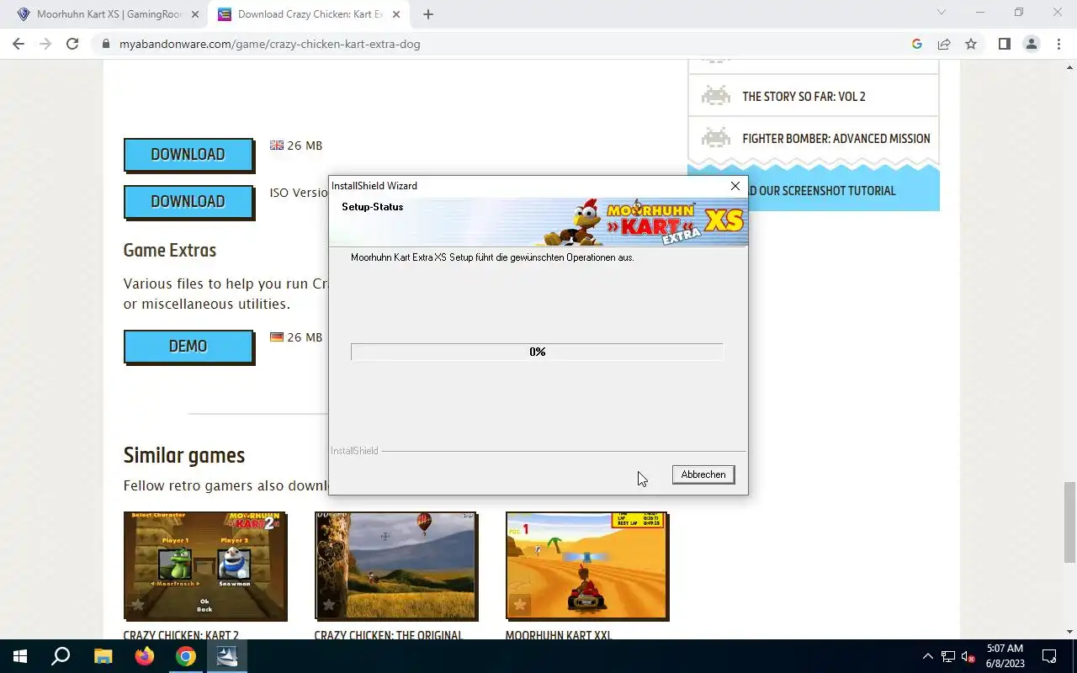
Task: Click the ISO Version DOWNLOAD button
Action: (x=188, y=202)
